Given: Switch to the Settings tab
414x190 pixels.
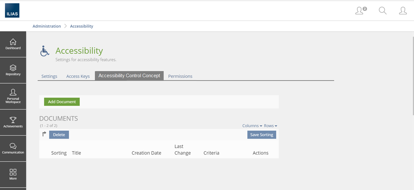Looking at the screenshot, I should (x=49, y=76).
